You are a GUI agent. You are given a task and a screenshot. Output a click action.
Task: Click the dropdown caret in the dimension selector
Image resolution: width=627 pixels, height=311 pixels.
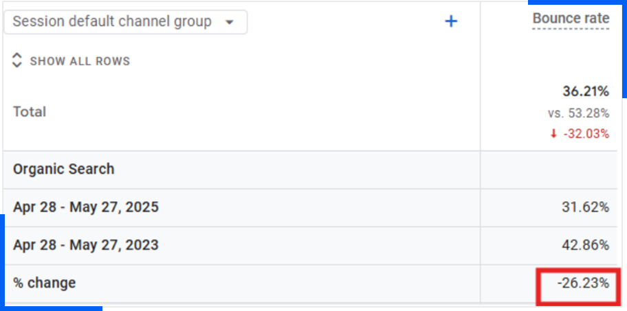[230, 22]
